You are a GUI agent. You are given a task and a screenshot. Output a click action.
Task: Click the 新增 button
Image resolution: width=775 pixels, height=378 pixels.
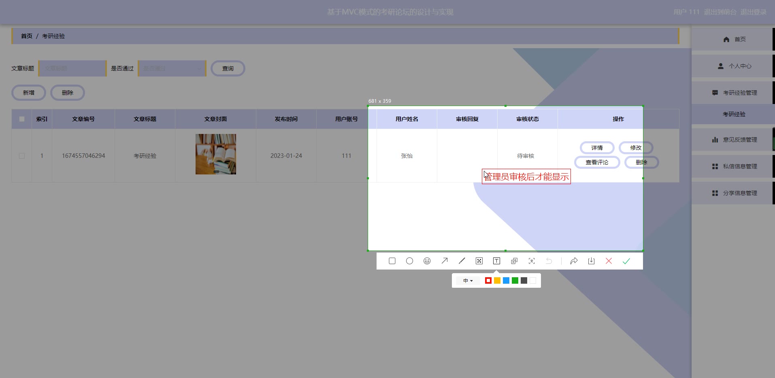tap(29, 93)
